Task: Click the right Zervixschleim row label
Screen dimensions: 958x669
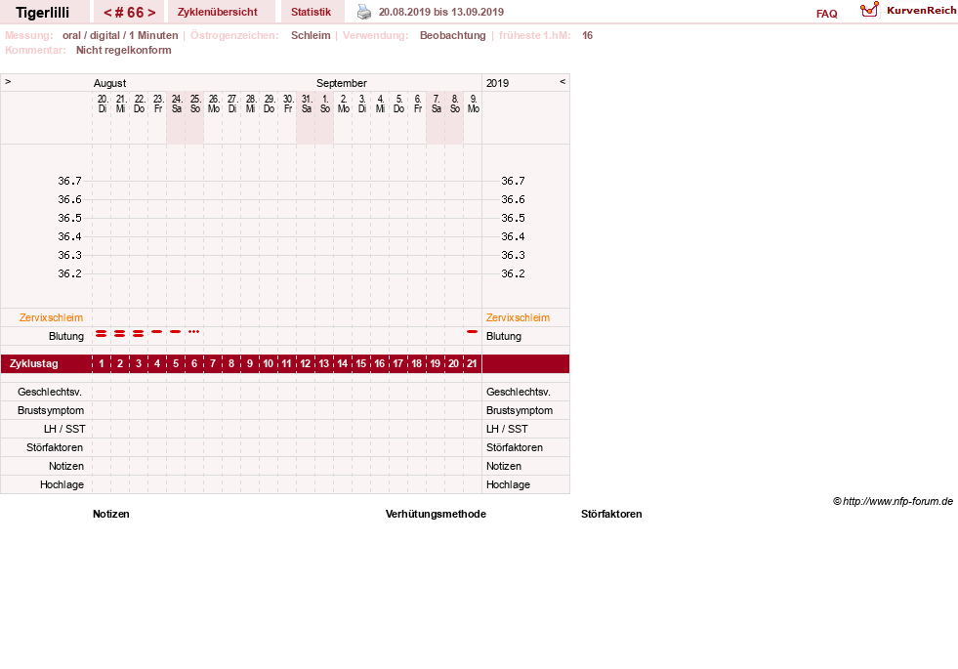Action: point(519,317)
